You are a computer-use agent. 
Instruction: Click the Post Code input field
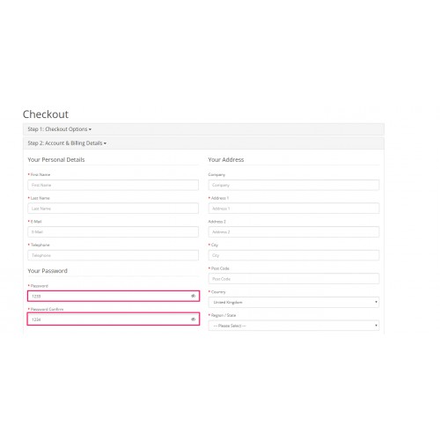294,279
